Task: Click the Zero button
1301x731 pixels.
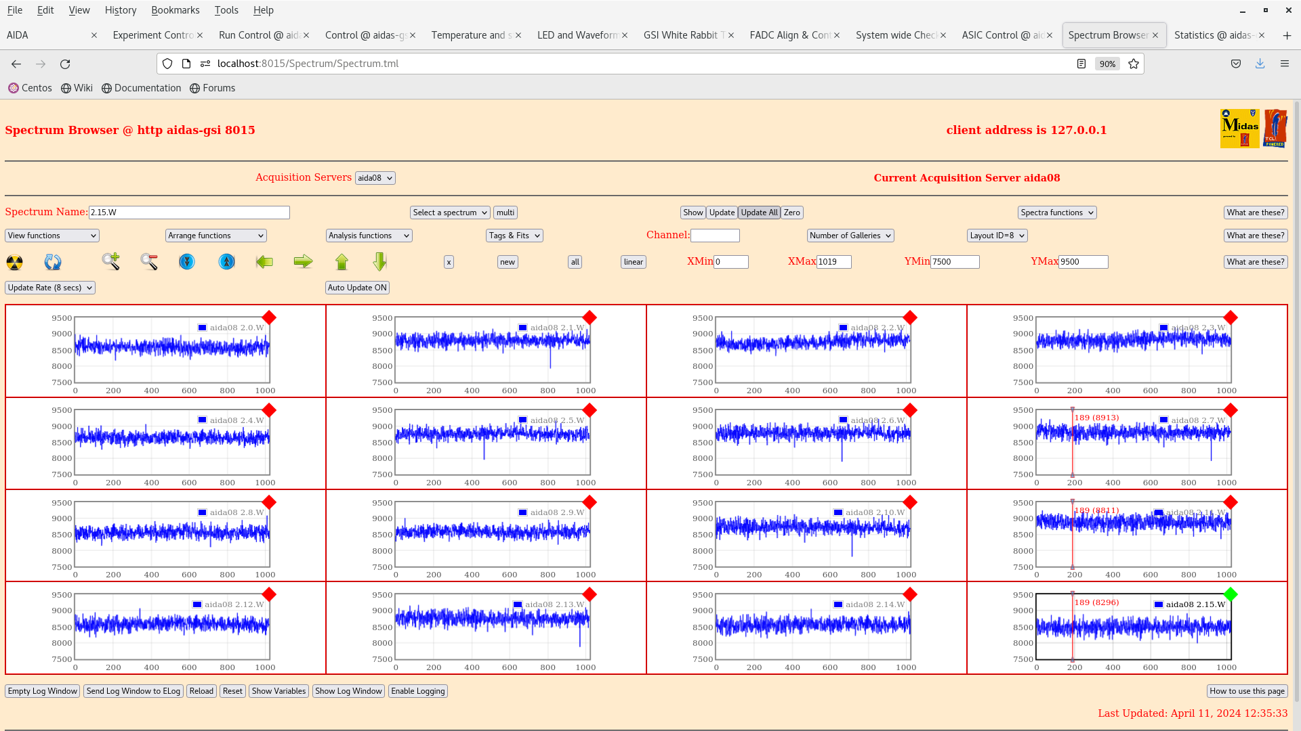Action: point(791,213)
